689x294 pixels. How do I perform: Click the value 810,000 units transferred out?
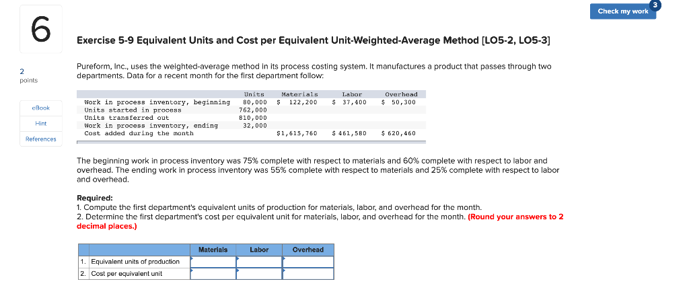253,118
